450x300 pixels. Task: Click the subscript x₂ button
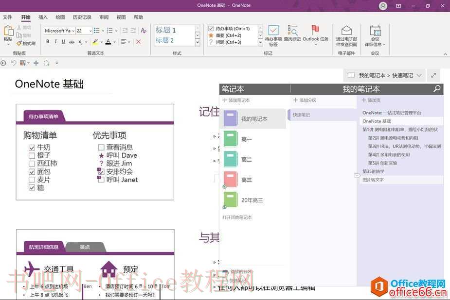point(80,42)
